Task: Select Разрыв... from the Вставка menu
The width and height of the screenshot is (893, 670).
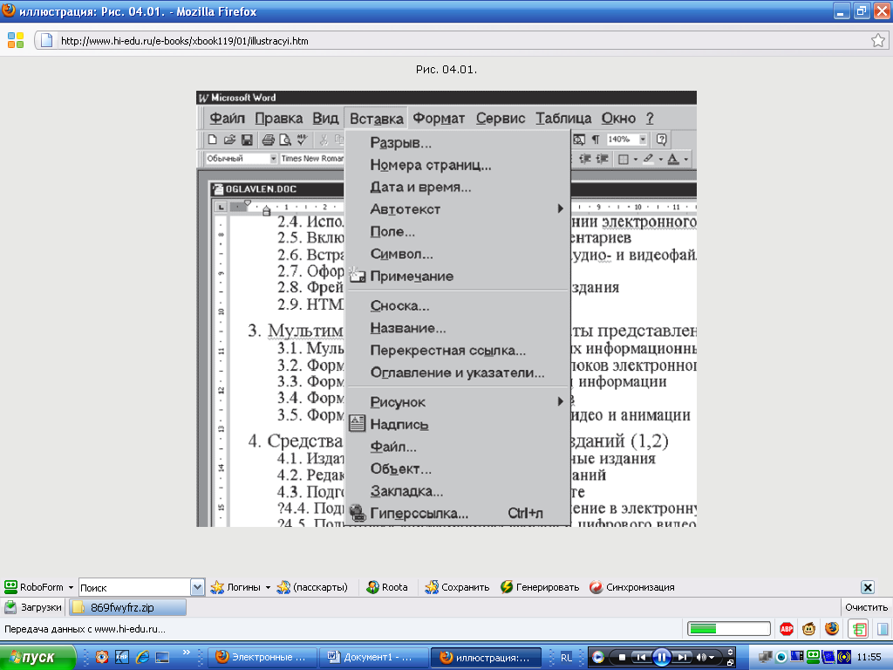Action: [x=458, y=142]
